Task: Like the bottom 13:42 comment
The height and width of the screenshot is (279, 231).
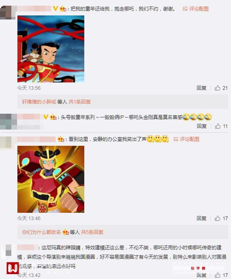Action: 221,275
